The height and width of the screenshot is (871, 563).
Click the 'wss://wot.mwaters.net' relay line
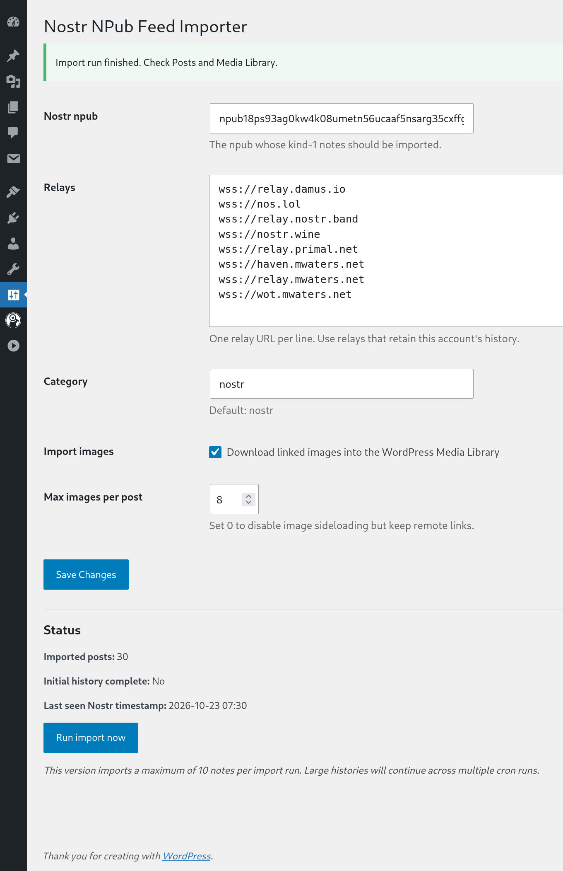pyautogui.click(x=285, y=294)
